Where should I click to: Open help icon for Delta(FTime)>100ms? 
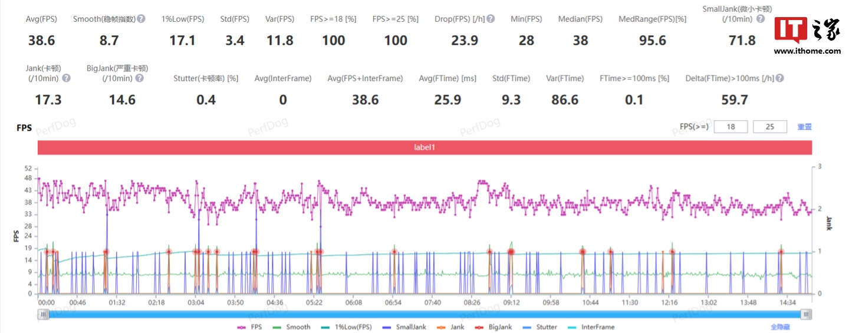pos(780,78)
